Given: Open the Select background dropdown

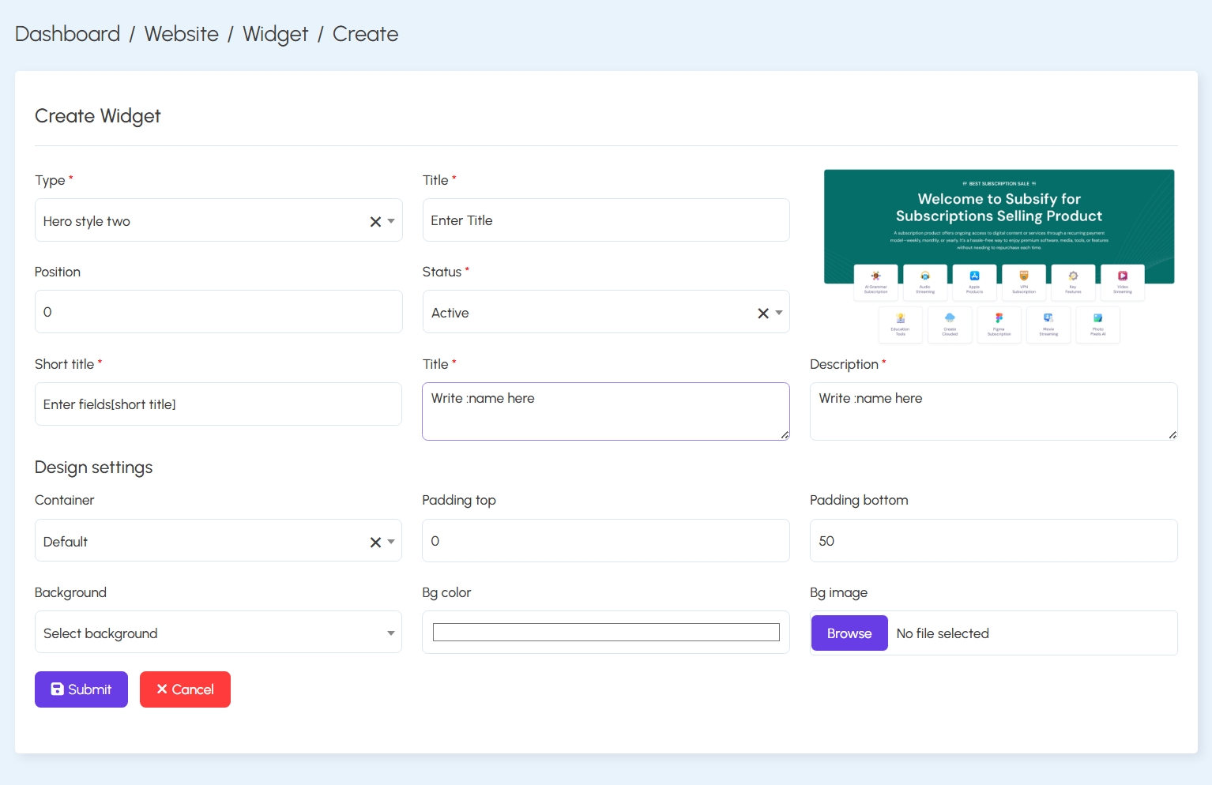Looking at the screenshot, I should click(x=218, y=632).
